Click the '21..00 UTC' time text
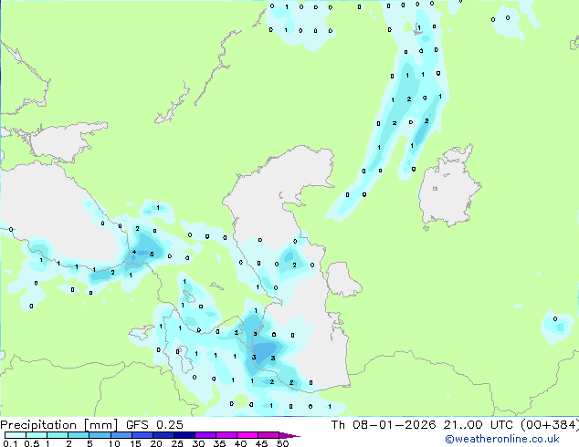The width and height of the screenshot is (579, 447). point(479,425)
